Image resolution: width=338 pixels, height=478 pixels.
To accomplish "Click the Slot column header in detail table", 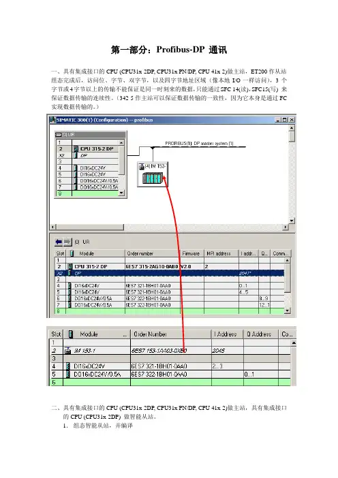I will click(x=60, y=253).
